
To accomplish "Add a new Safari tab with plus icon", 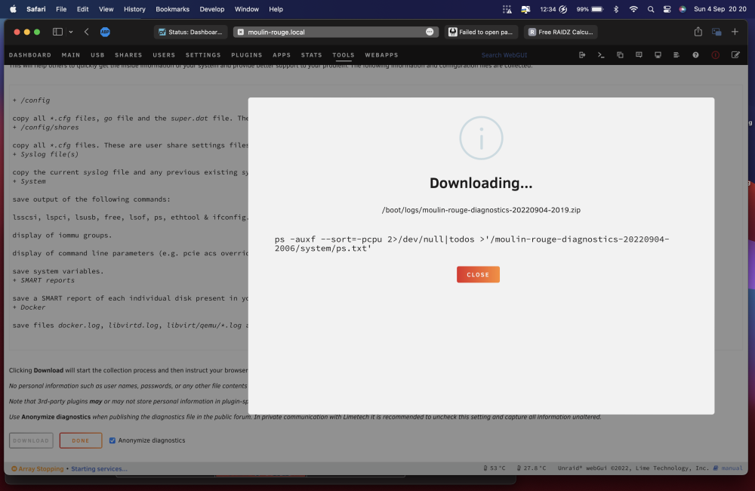I will 735,32.
